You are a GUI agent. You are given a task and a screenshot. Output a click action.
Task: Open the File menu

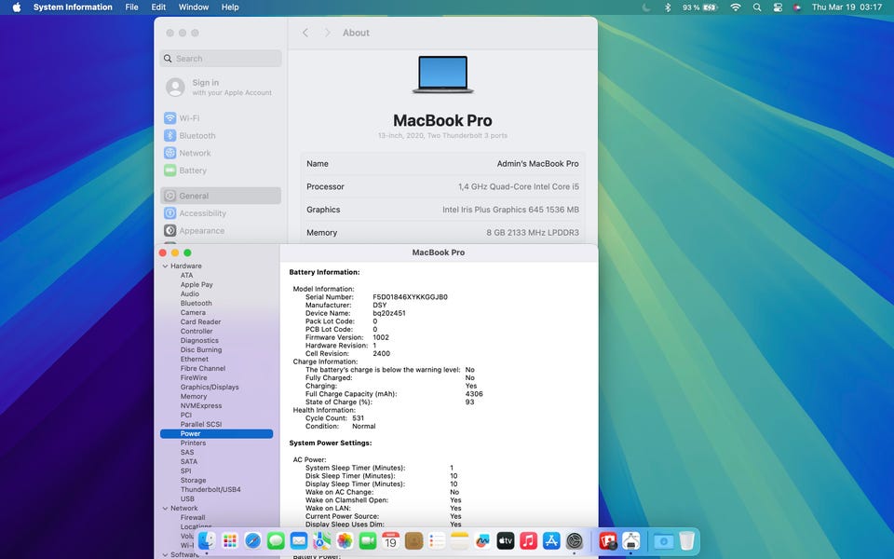click(131, 7)
